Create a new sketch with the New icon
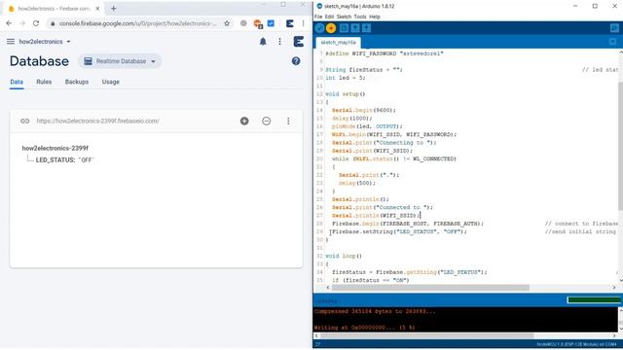This screenshot has height=350, width=623. [344, 28]
